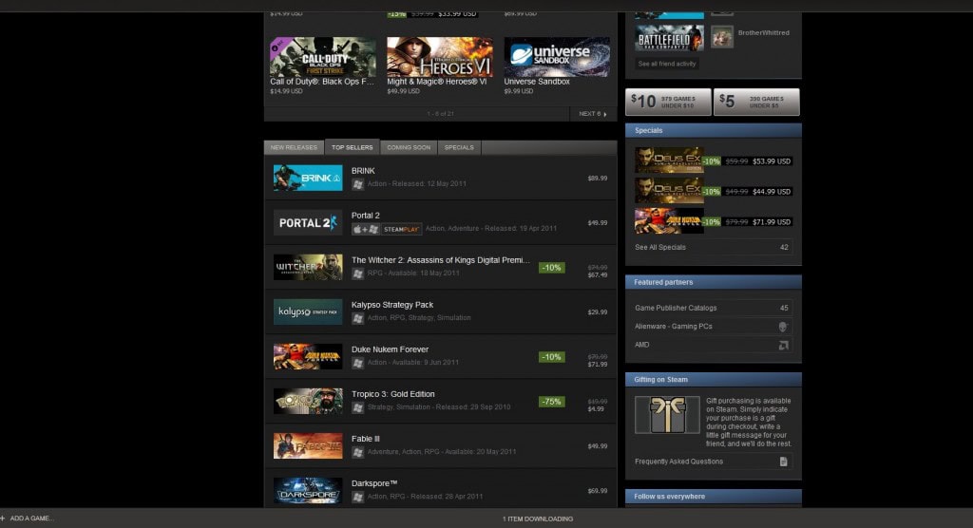Click Windows icon under Darkspore
973x528 pixels.
[357, 497]
